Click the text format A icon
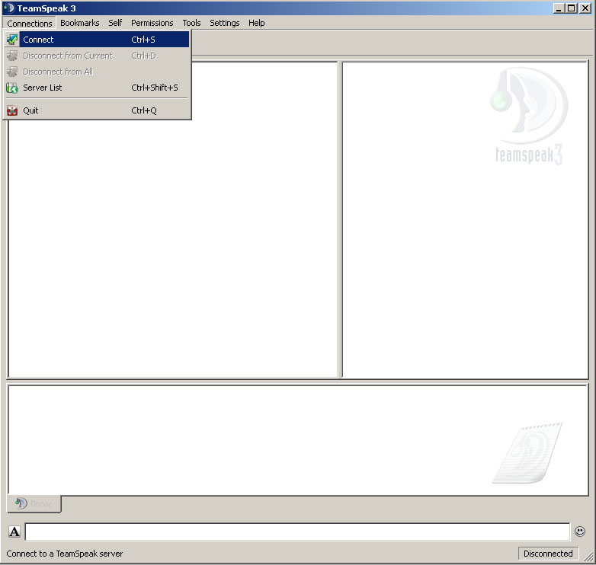 [x=14, y=531]
